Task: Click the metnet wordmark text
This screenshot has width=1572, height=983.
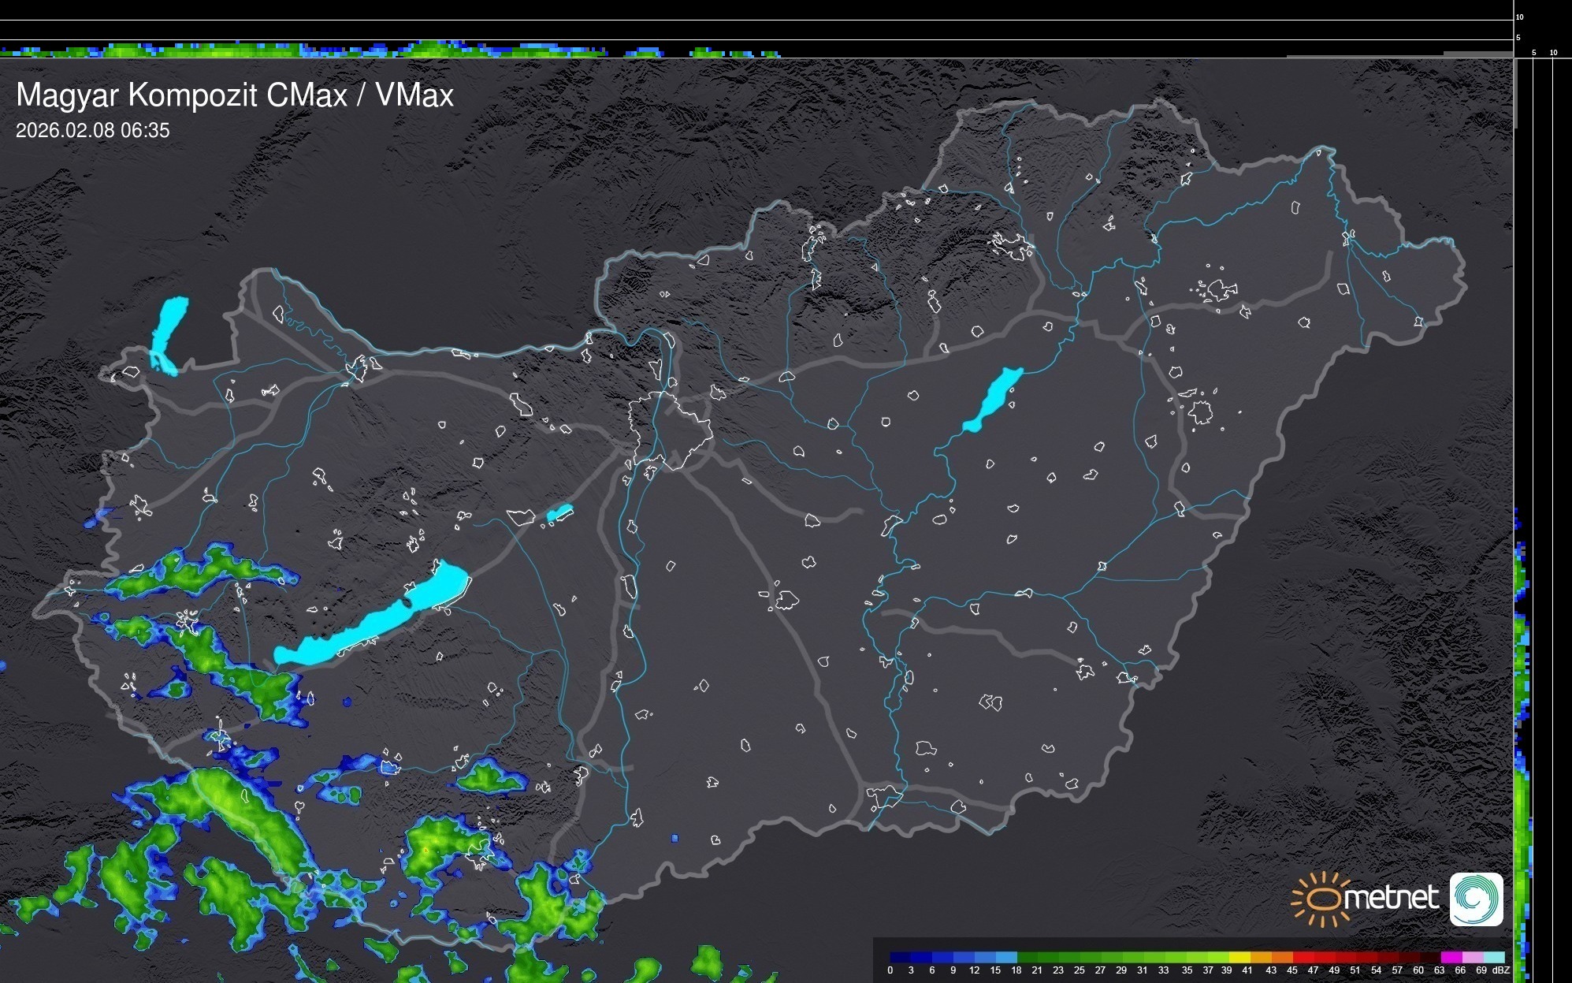Action: [x=1391, y=898]
